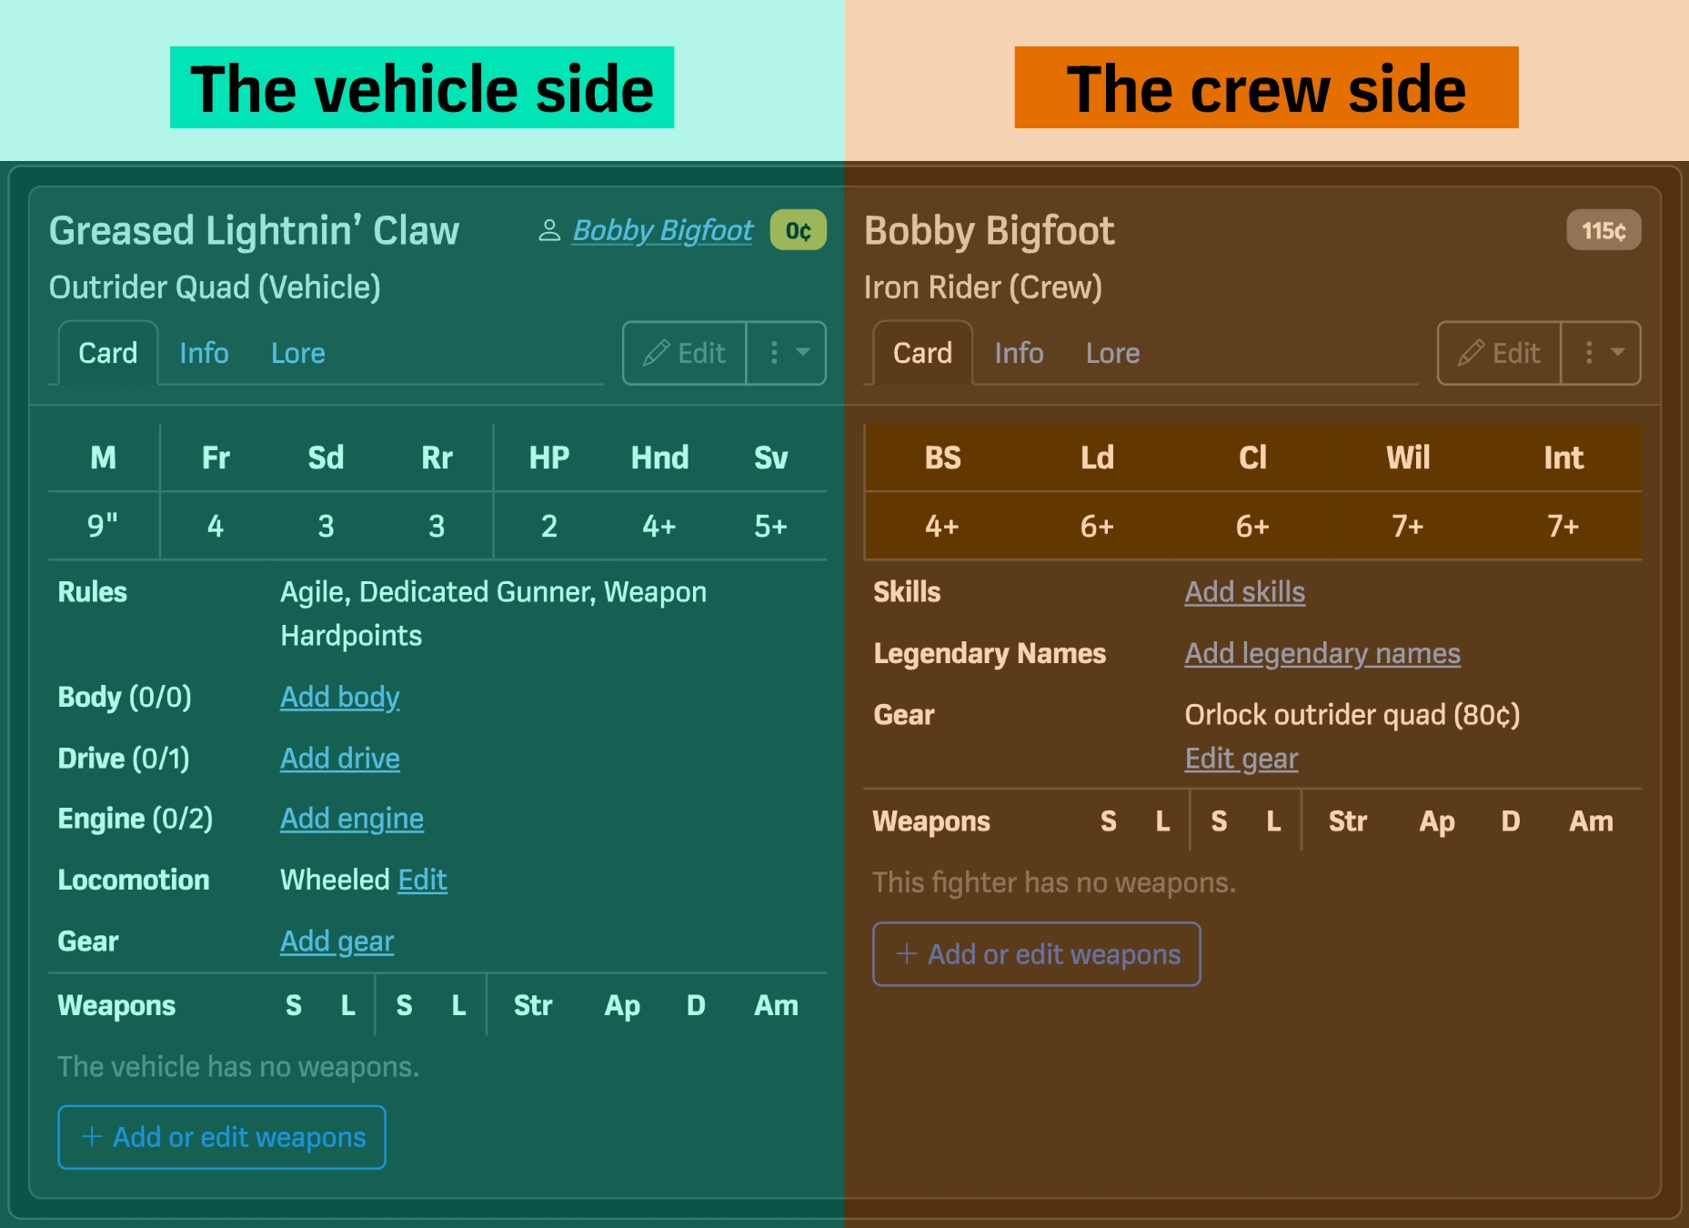The image size is (1689, 1228).
Task: Click the 115¢ cost badge on crew
Action: 1603,230
